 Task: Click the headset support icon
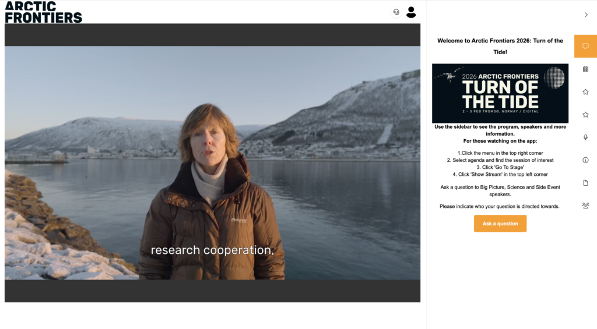[x=396, y=12]
